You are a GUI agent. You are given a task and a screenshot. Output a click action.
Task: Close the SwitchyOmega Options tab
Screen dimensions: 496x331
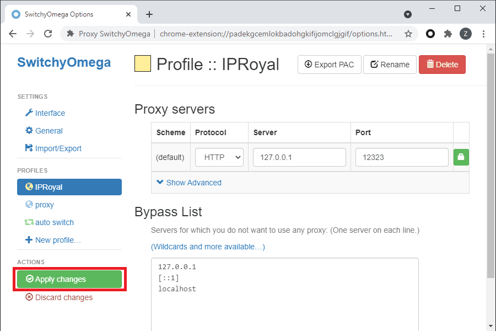128,14
